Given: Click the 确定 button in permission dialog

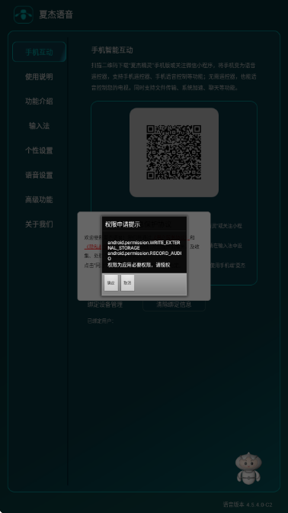Looking at the screenshot, I should (x=111, y=282).
